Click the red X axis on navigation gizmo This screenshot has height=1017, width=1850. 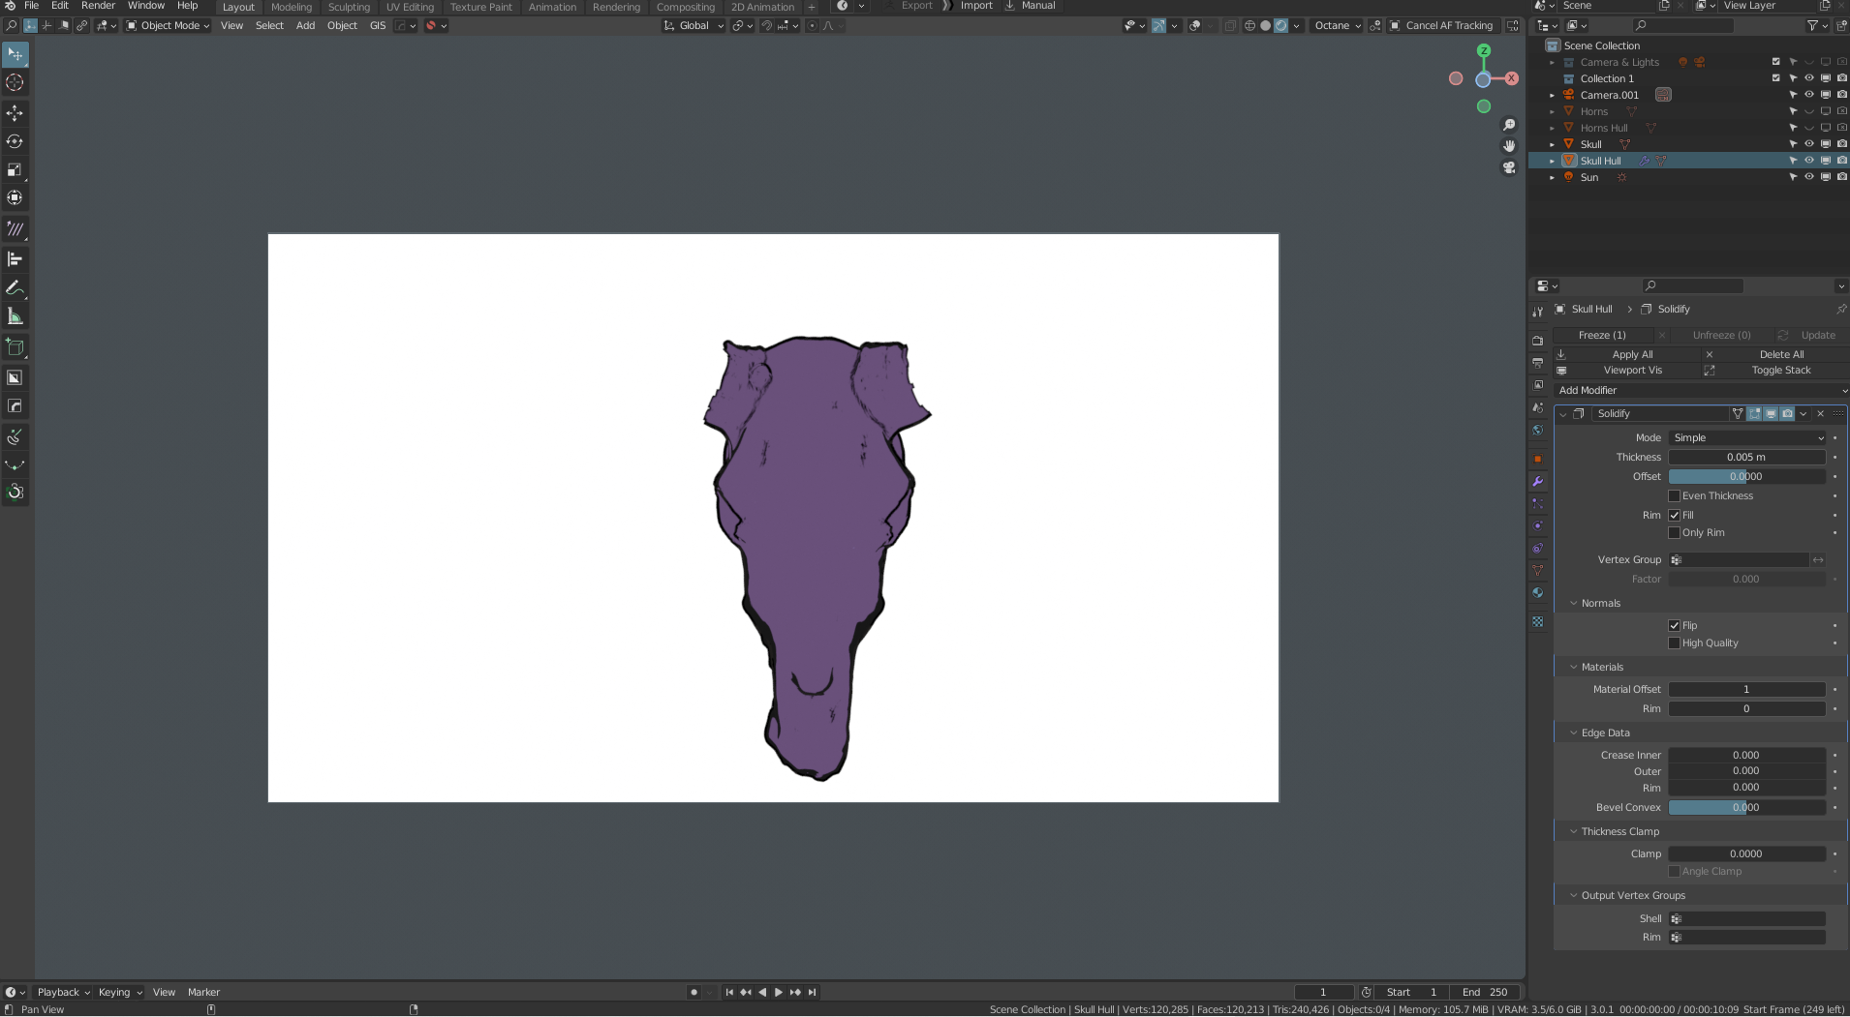coord(1511,78)
